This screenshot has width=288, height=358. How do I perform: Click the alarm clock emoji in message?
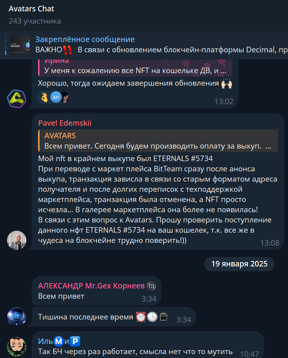tap(141, 317)
